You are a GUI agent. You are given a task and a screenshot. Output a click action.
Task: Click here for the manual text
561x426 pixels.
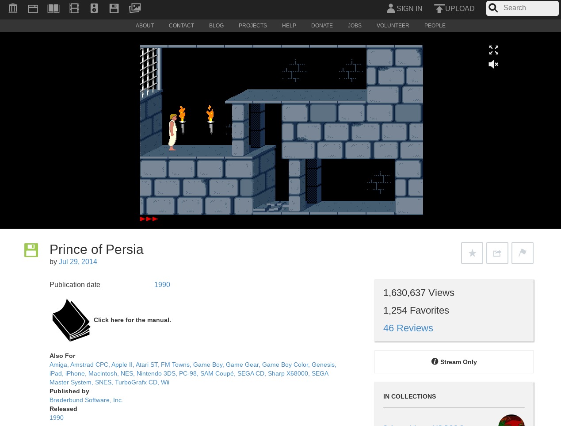(132, 320)
